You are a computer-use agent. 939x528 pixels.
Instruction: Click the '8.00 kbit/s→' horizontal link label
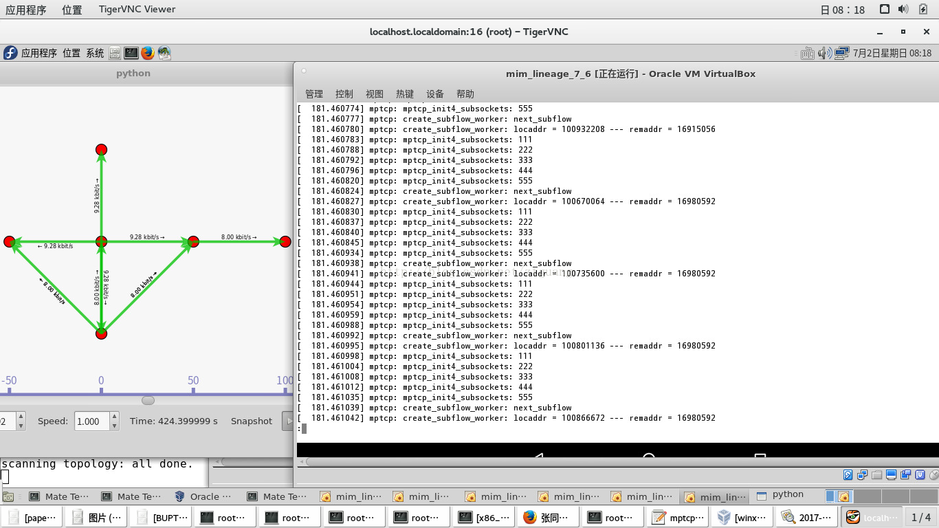(239, 237)
